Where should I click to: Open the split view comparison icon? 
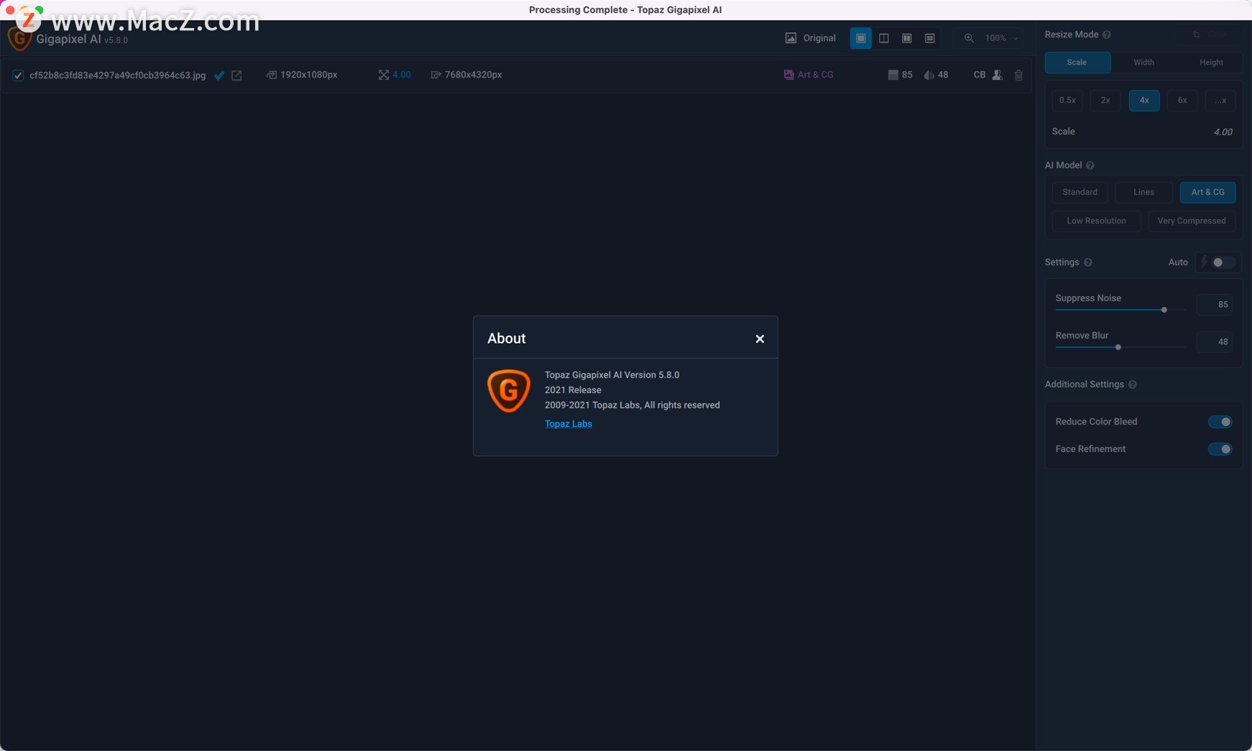pos(906,38)
